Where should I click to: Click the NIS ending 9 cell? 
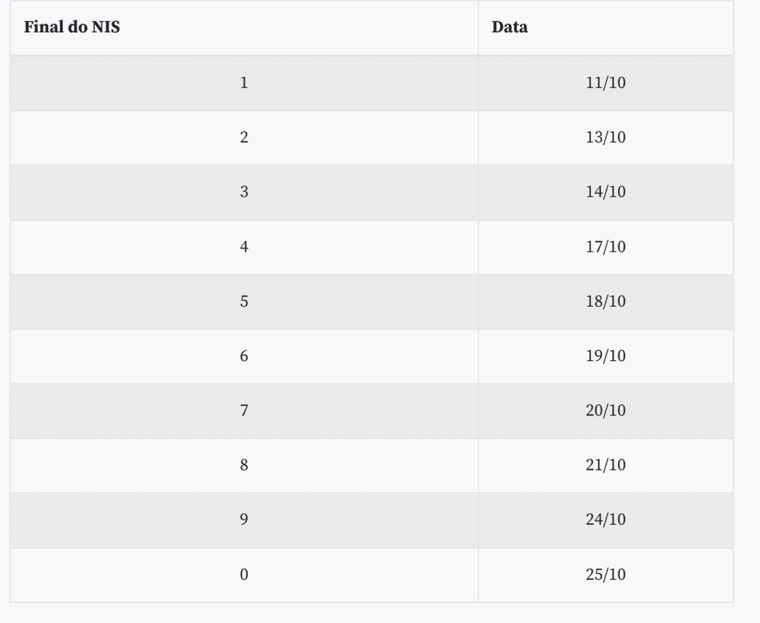pyautogui.click(x=244, y=520)
